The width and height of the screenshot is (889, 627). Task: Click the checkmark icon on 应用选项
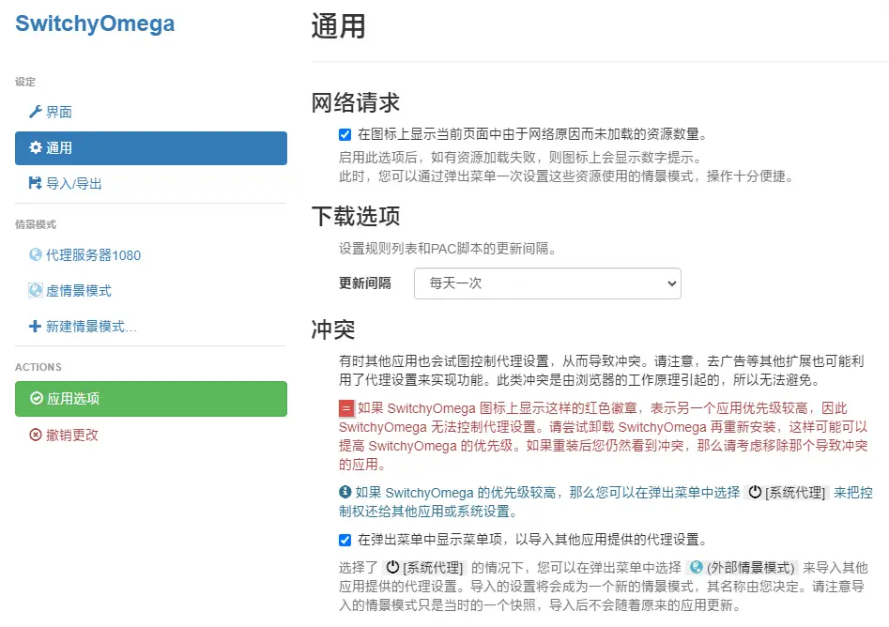point(36,399)
